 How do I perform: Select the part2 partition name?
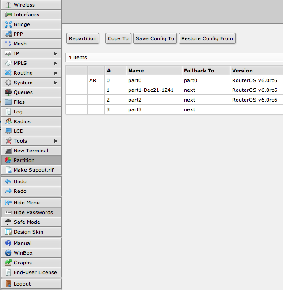(135, 100)
